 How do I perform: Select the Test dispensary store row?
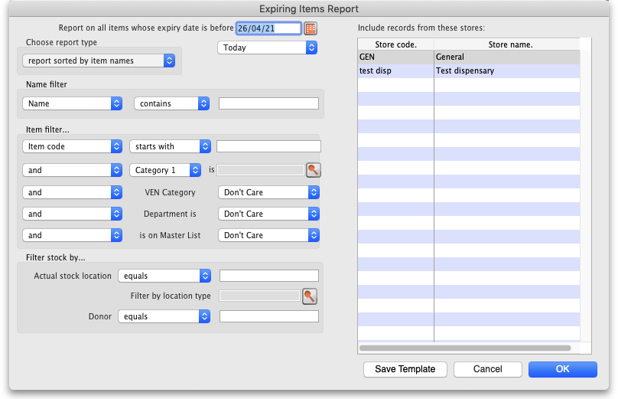(468, 70)
